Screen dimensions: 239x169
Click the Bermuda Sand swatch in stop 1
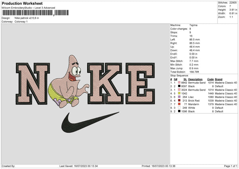point(179,83)
